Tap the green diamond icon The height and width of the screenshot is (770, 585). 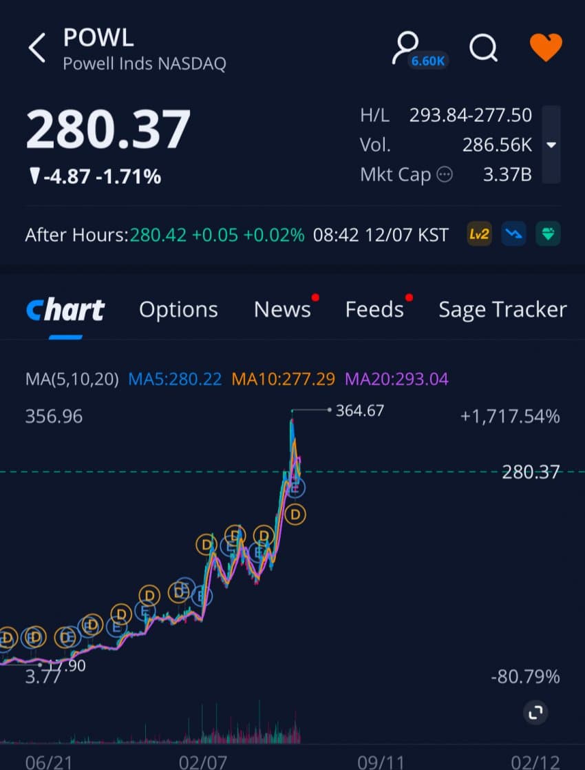coord(549,234)
